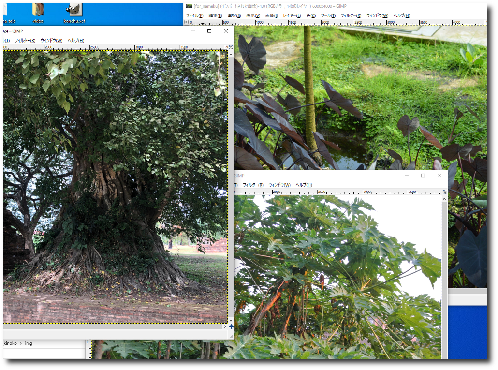
Task: Open ウィンドウ(W) menu in the papaya image window
Action: pos(279,185)
